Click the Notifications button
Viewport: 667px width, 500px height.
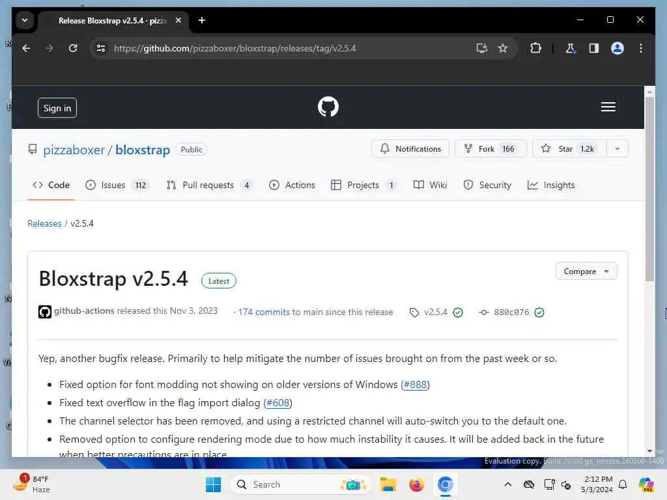click(x=410, y=149)
